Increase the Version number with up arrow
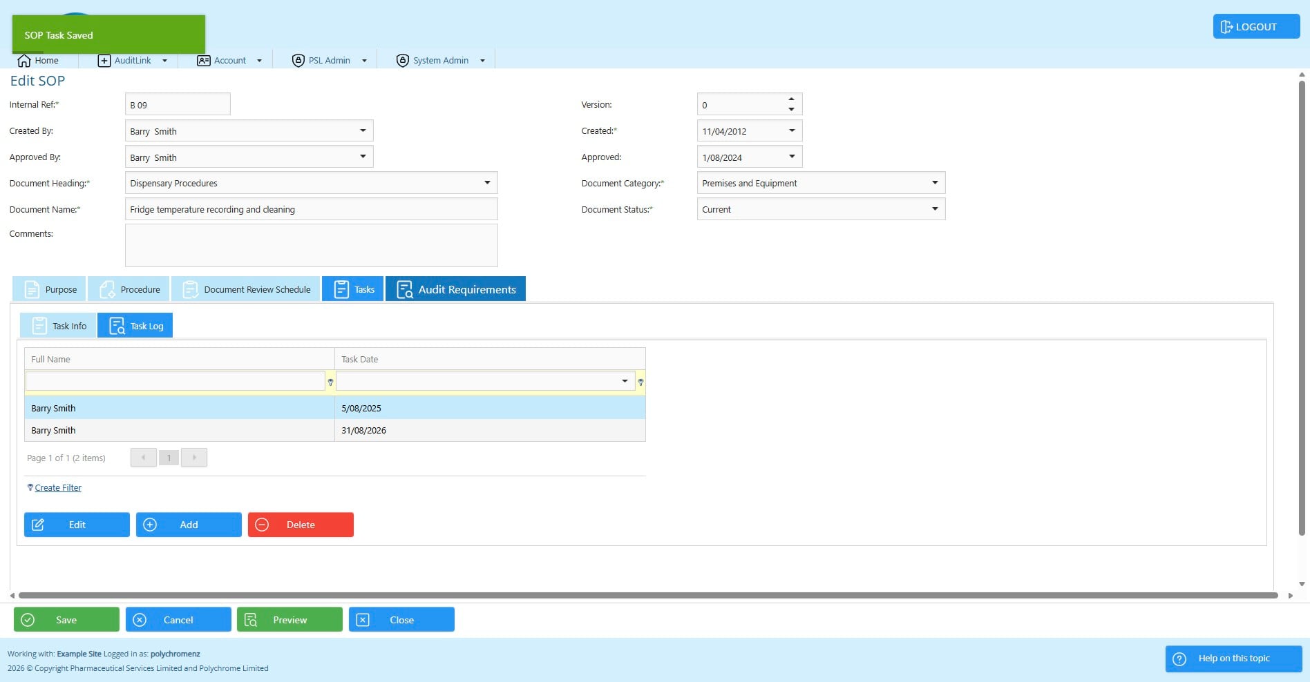Screen dimensions: 1310x682 (791, 99)
